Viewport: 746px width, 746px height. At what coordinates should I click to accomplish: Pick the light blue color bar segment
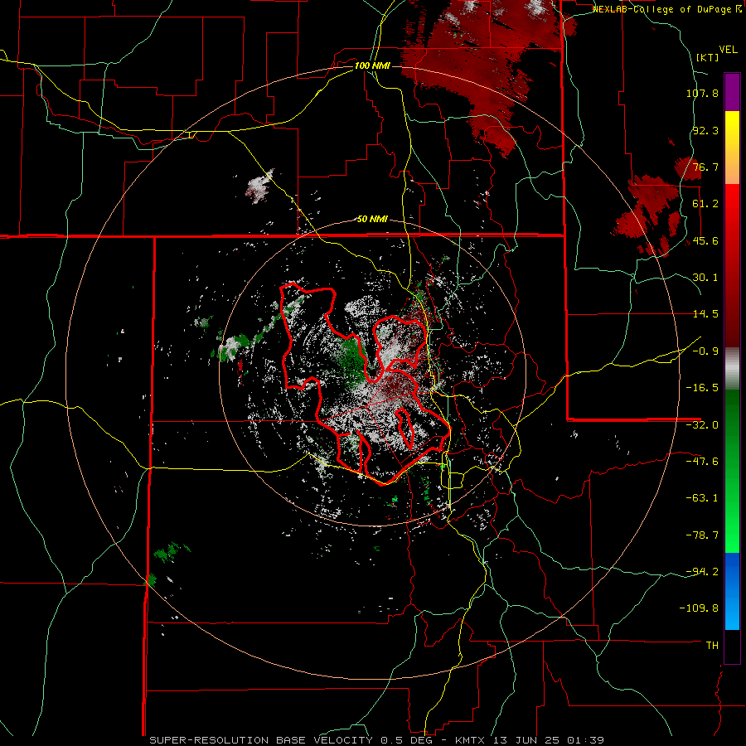[732, 613]
